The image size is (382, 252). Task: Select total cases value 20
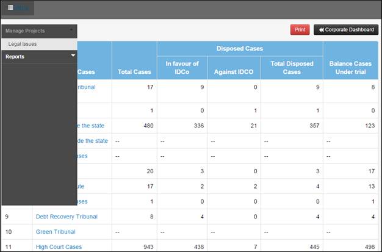click(x=150, y=171)
